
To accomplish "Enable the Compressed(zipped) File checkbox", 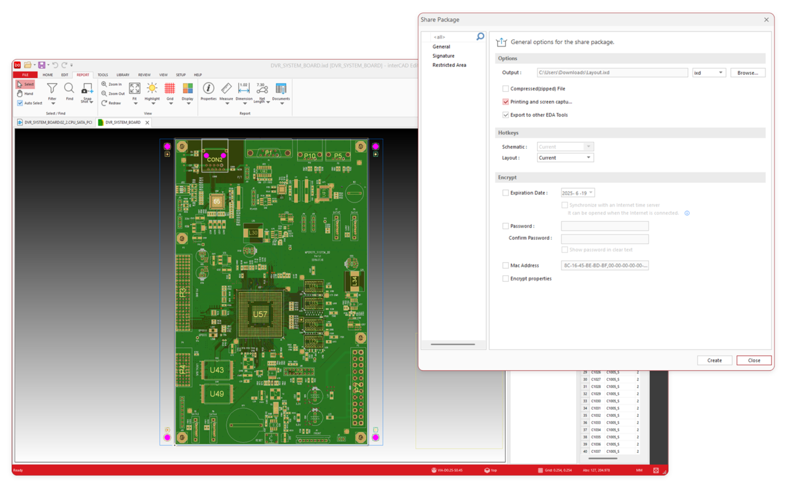I will click(506, 88).
